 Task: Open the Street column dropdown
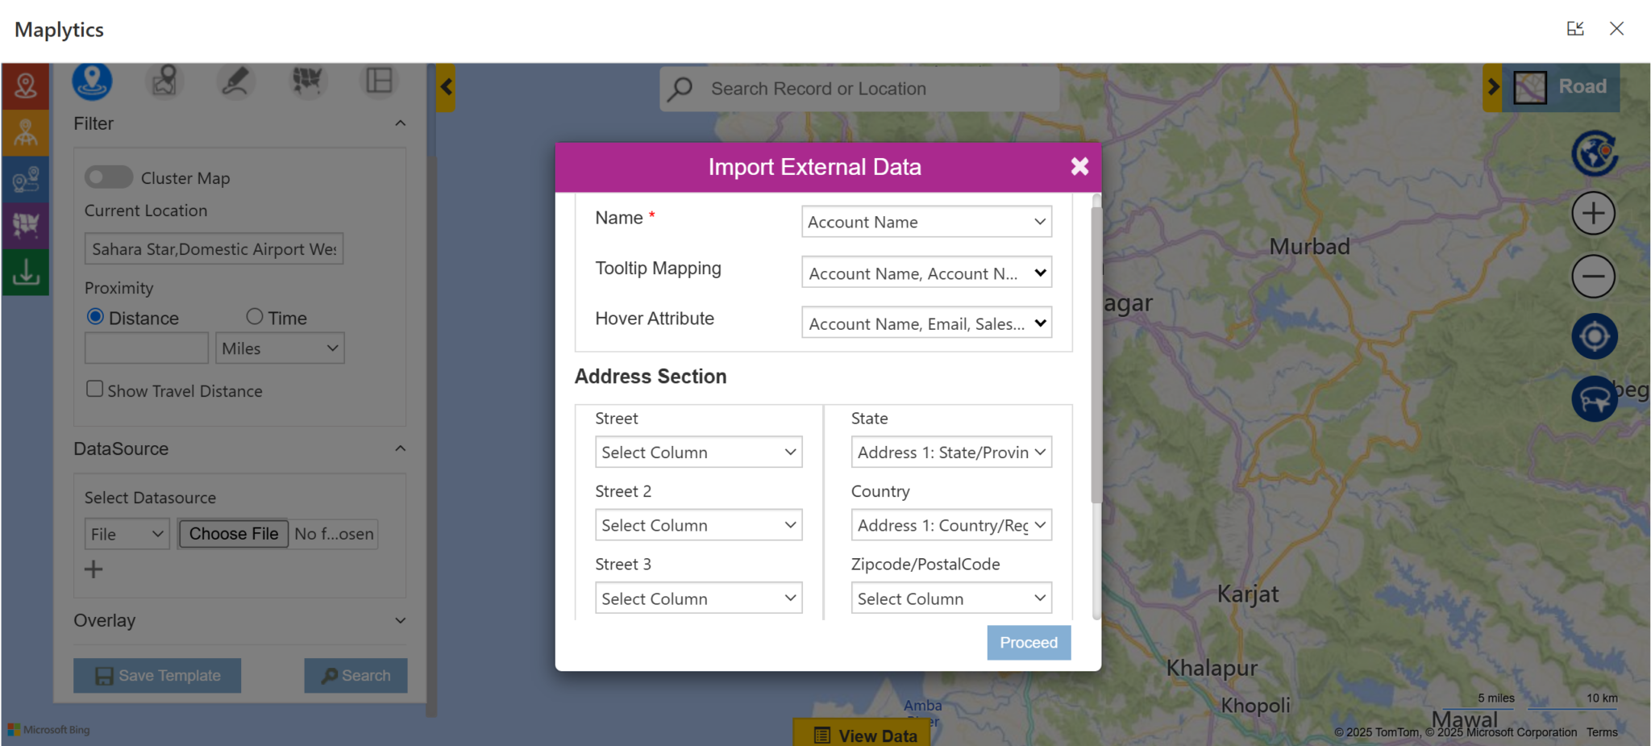pyautogui.click(x=698, y=452)
